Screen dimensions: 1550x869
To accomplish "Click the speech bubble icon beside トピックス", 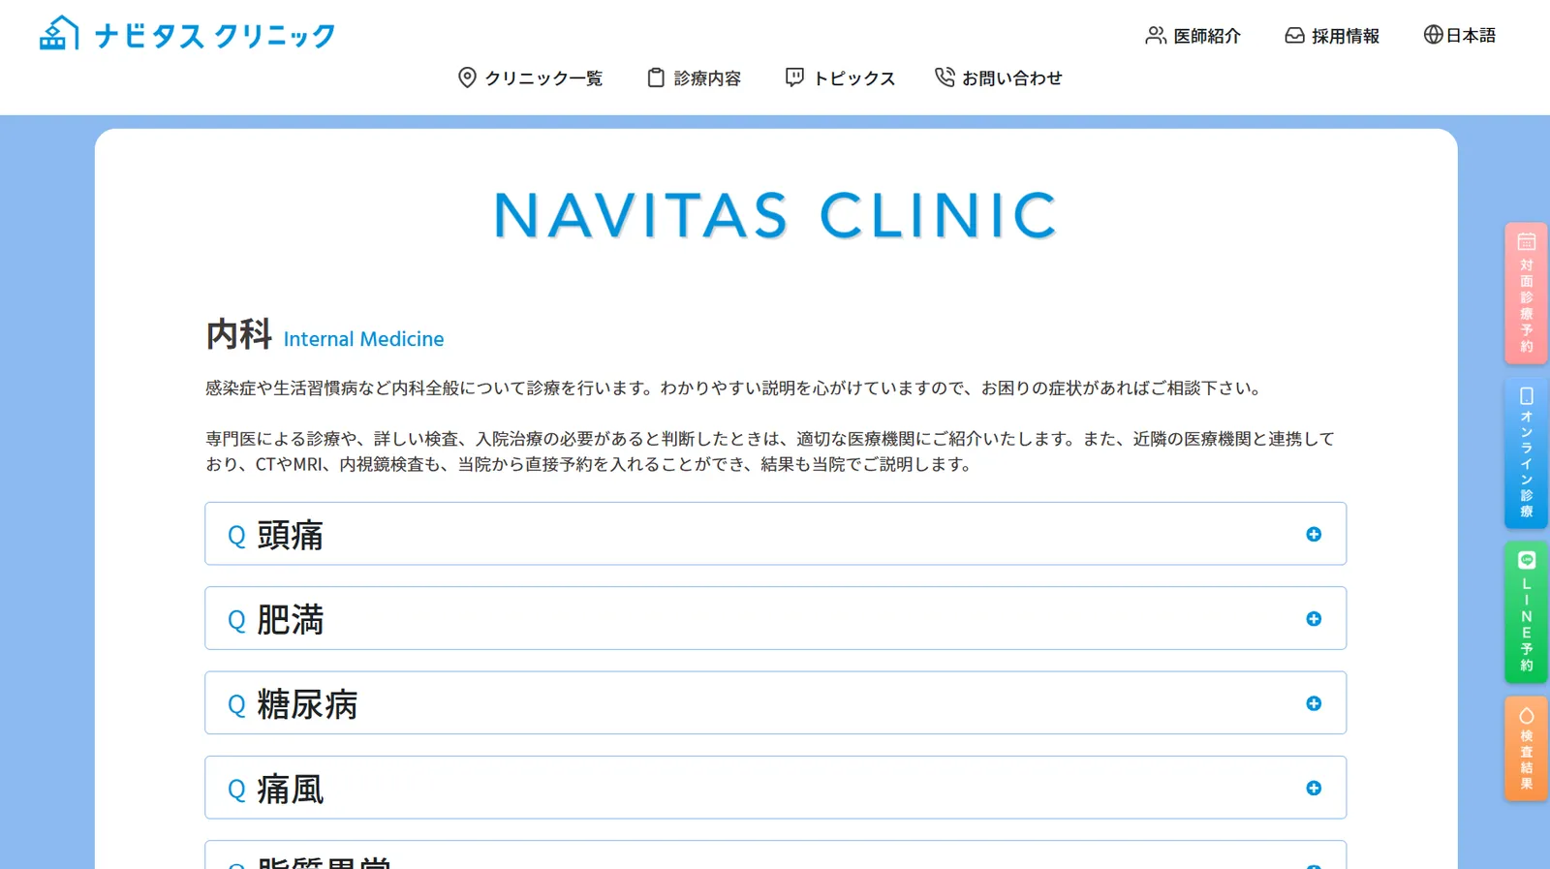I will coord(794,78).
